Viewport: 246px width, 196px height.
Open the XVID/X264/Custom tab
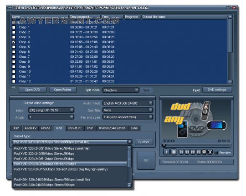coord(112,128)
